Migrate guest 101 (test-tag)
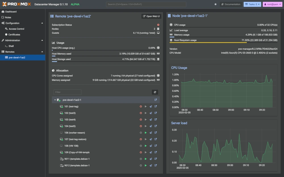 [151, 106]
